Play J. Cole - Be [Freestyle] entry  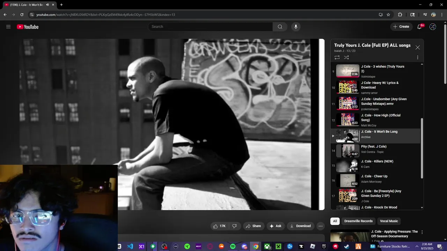tap(375, 196)
